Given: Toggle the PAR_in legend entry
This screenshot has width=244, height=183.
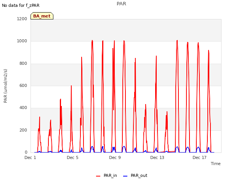Looking at the screenshot, I should 107,175.
